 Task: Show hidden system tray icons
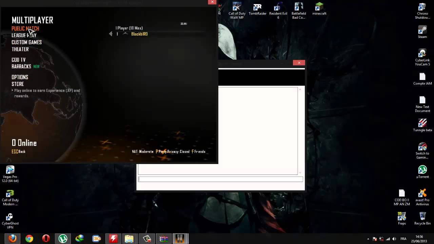368,239
